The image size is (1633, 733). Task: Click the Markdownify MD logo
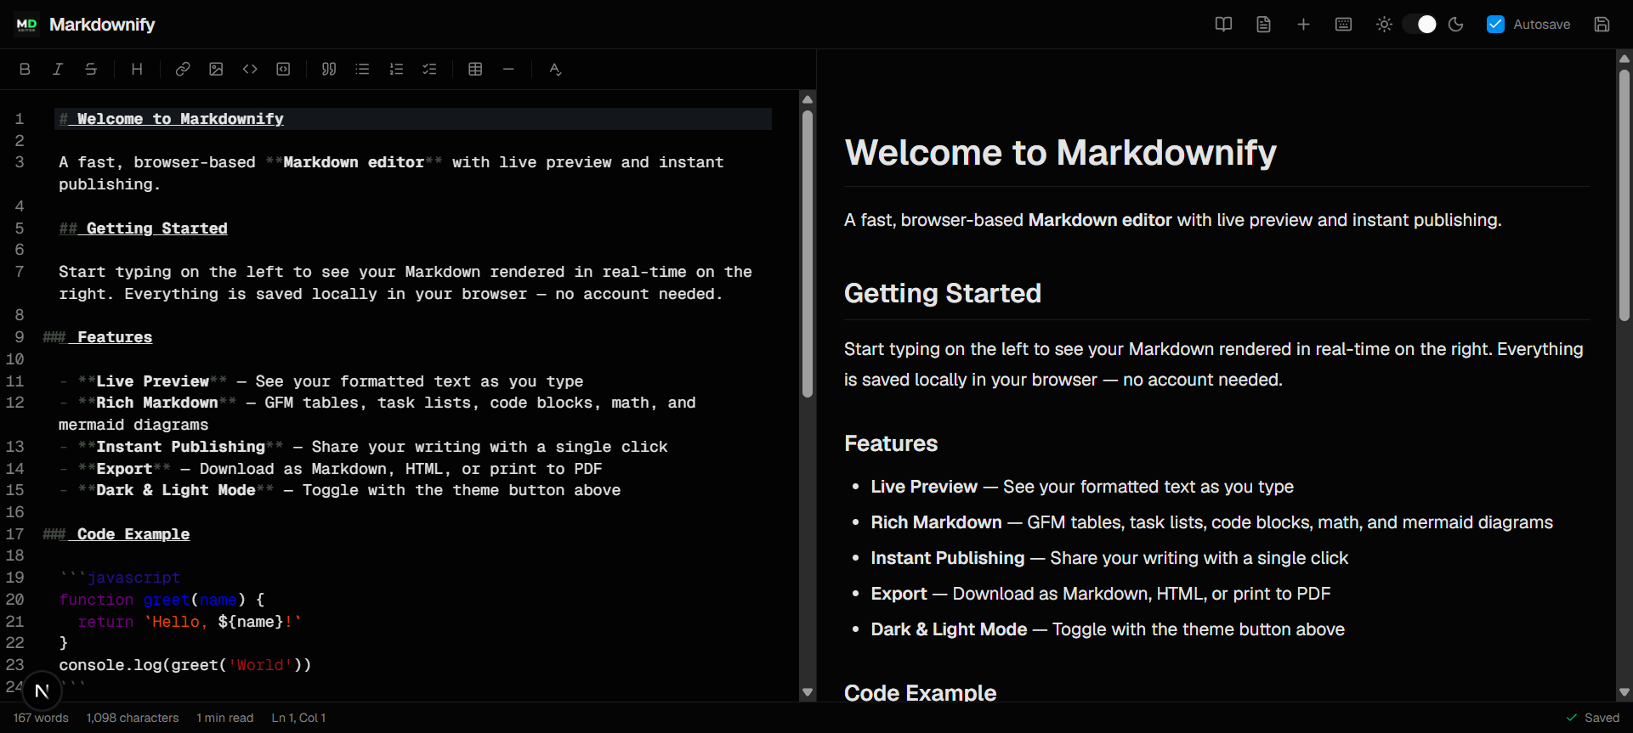pyautogui.click(x=26, y=25)
